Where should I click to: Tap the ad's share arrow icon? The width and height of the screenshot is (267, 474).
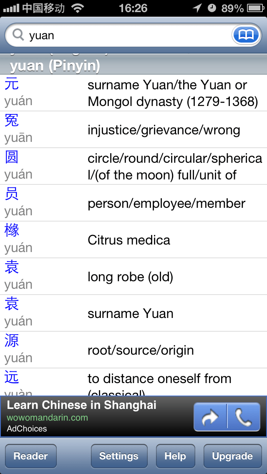(210, 417)
